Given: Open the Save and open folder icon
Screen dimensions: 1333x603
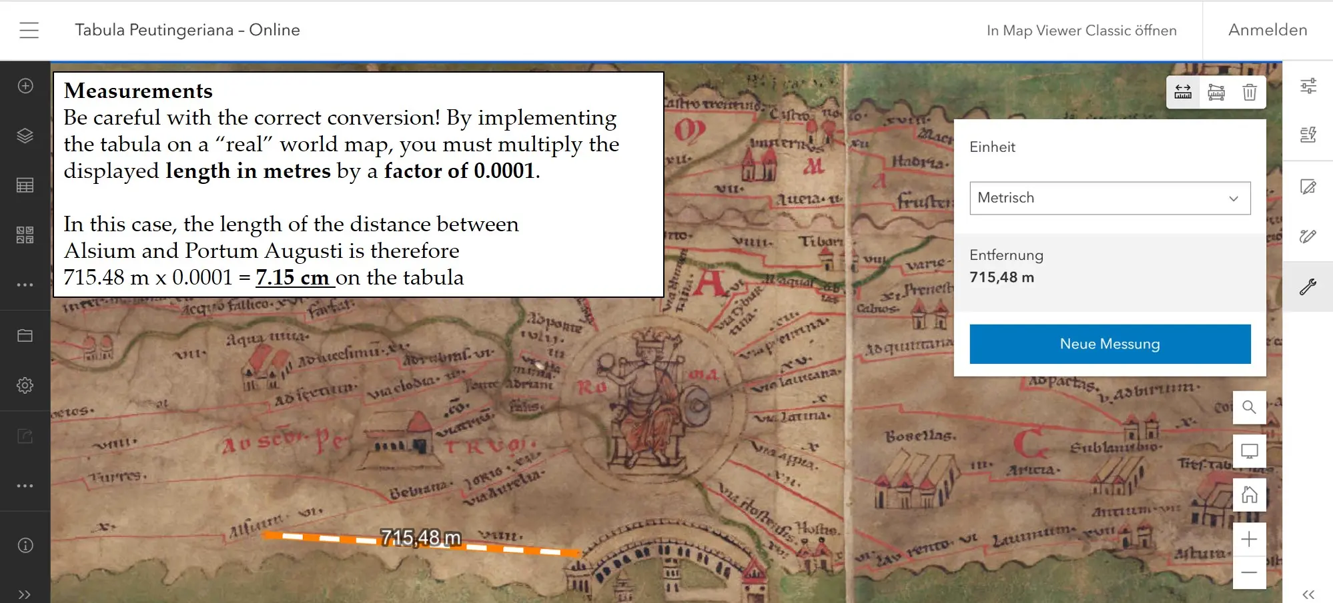Looking at the screenshot, I should [25, 335].
